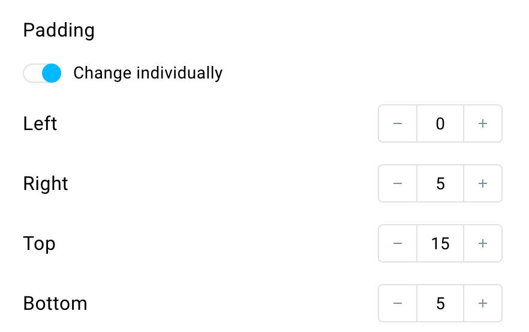Screen dimensions: 529x332
Task: Select the Left padding value field showing 0
Action: pos(440,123)
